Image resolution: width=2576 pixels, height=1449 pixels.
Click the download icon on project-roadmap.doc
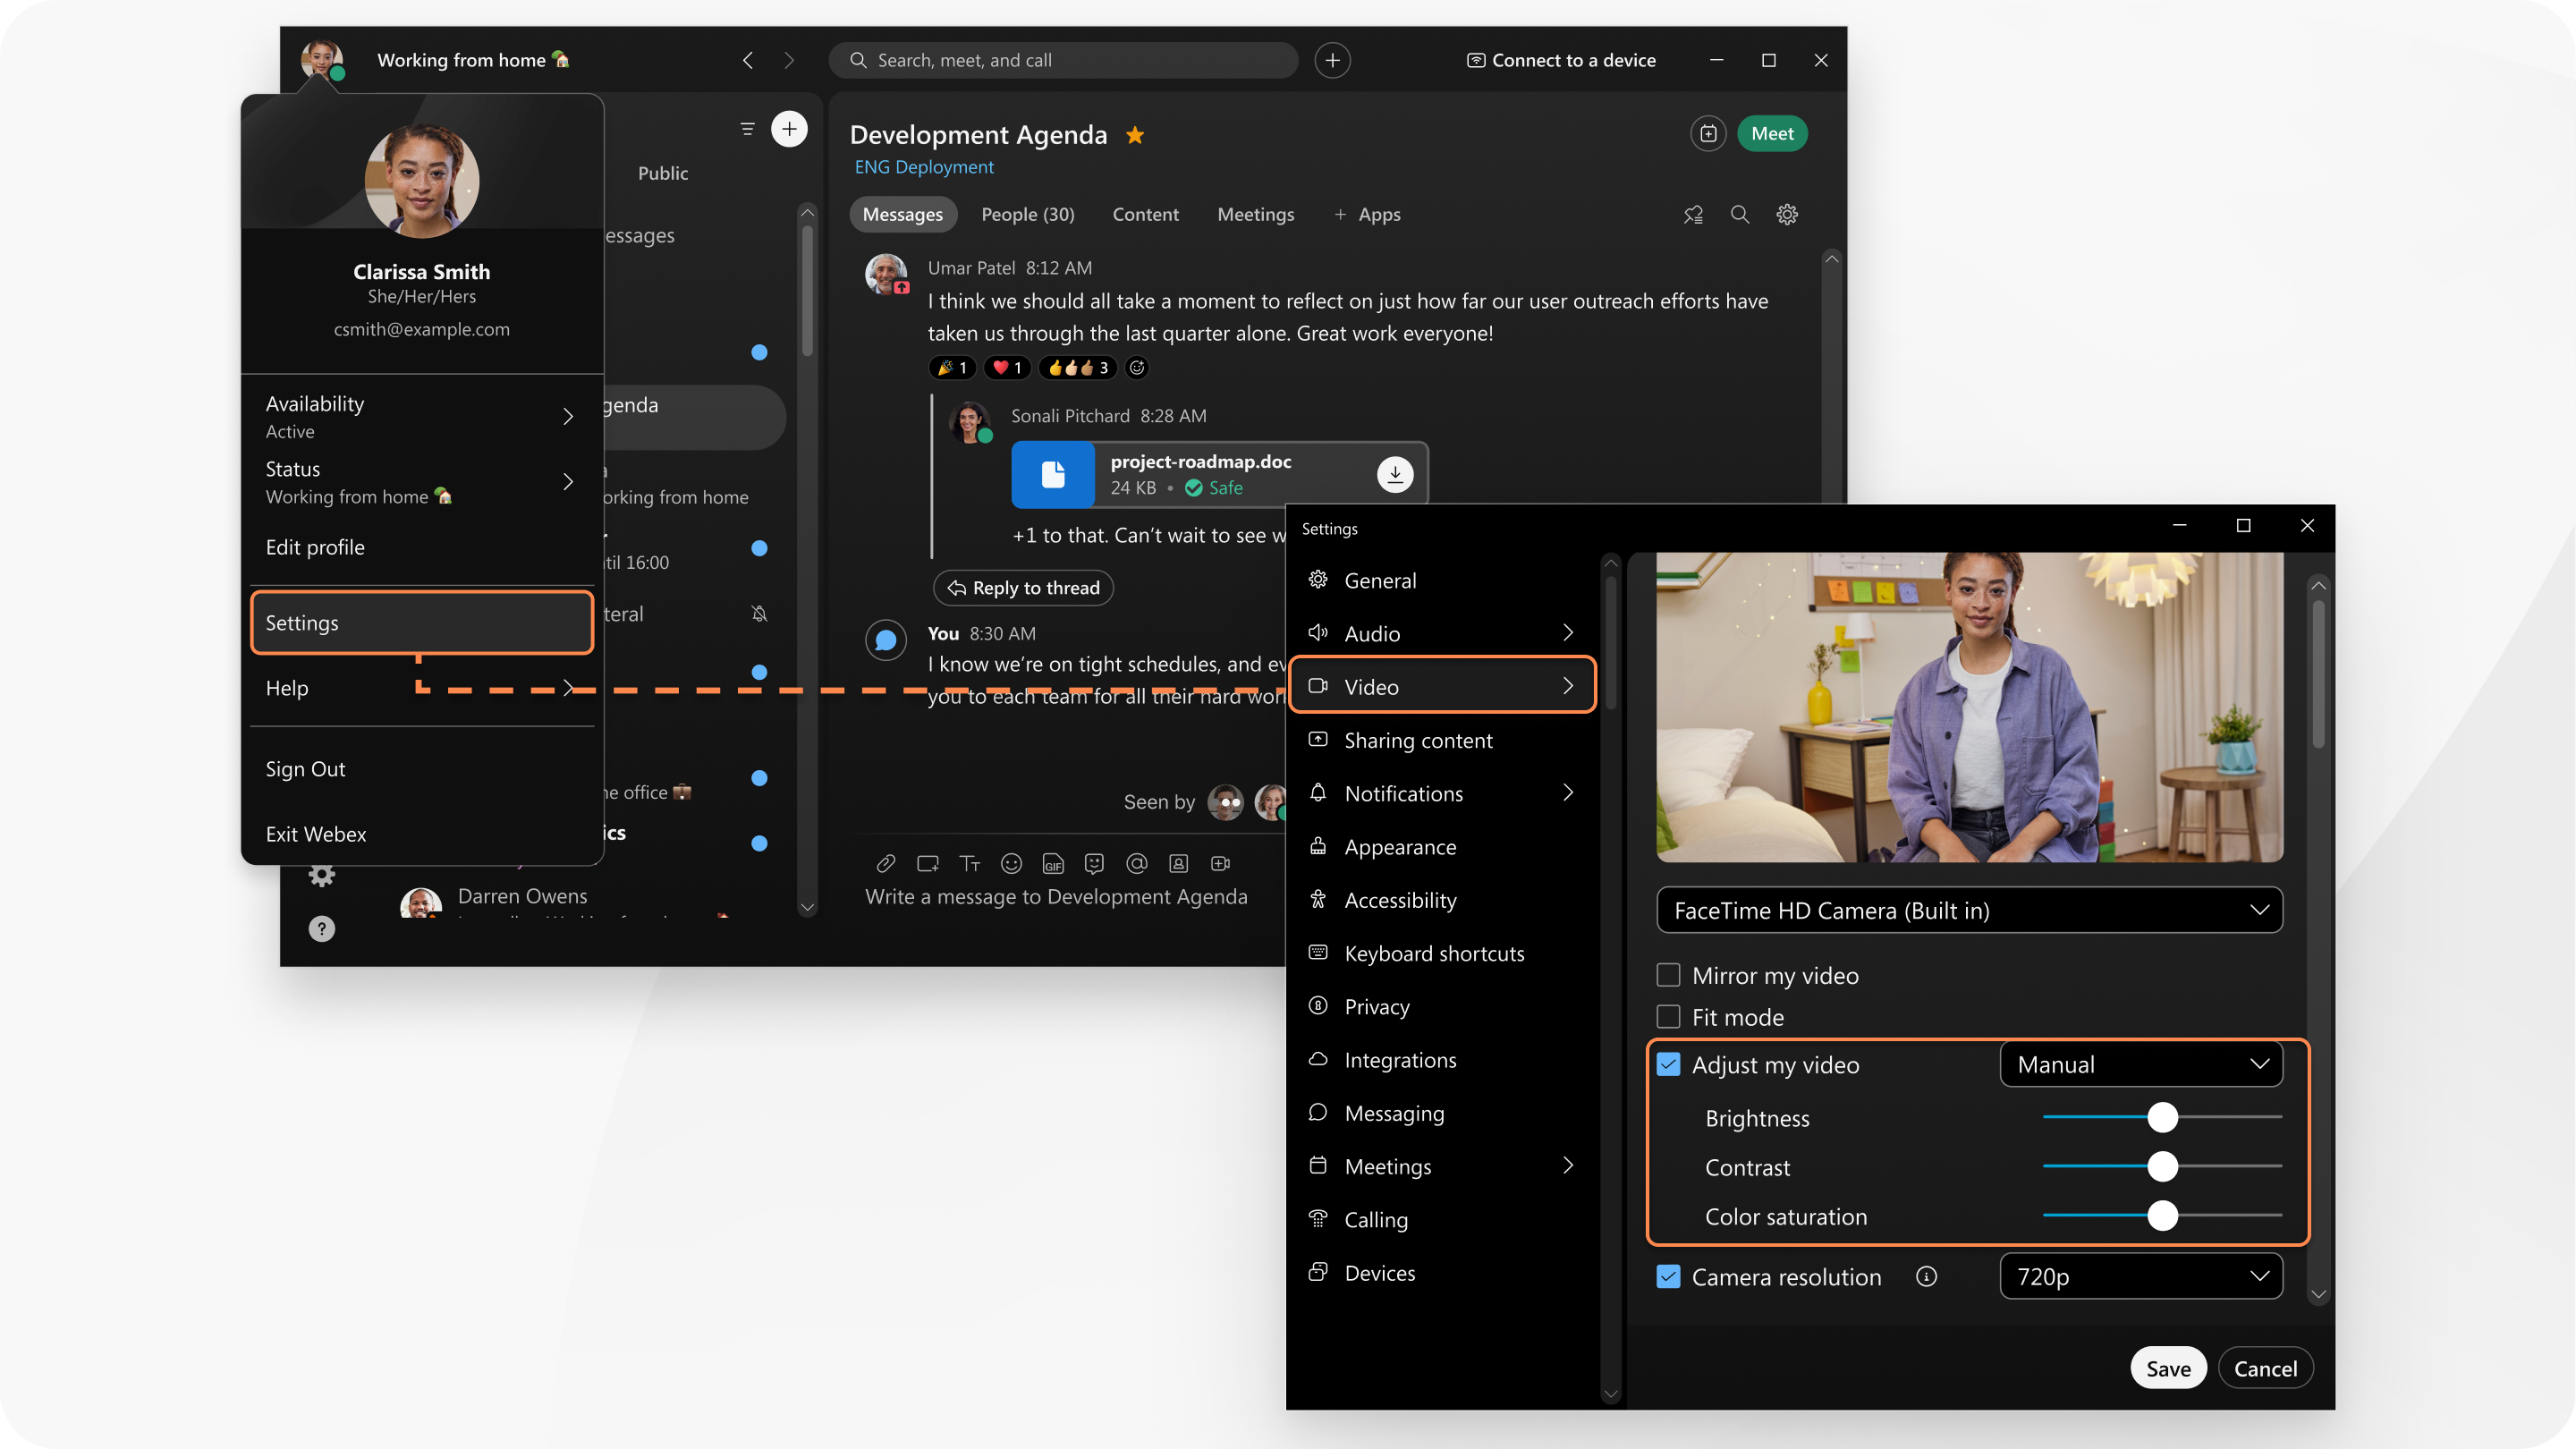1394,474
